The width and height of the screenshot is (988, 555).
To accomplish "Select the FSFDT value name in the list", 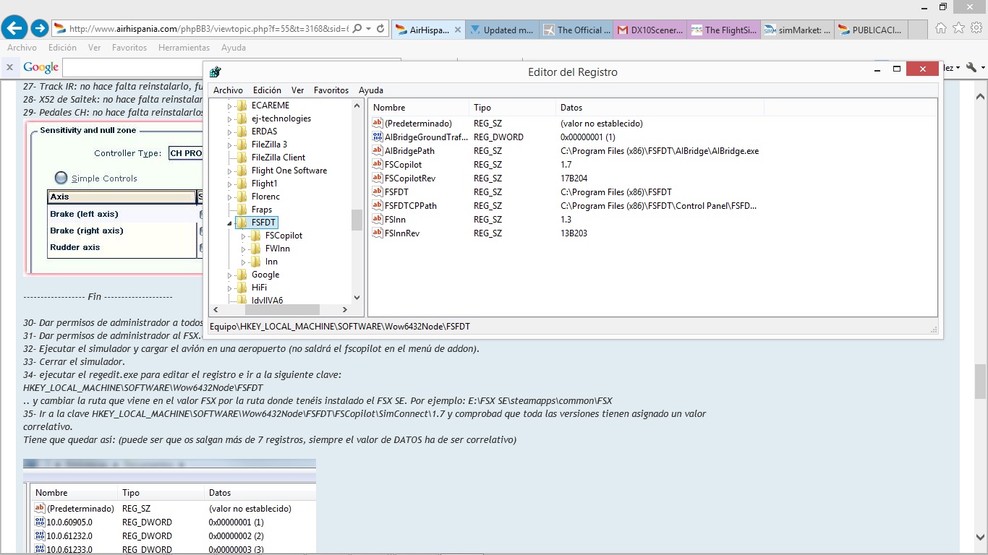I will pyautogui.click(x=397, y=192).
